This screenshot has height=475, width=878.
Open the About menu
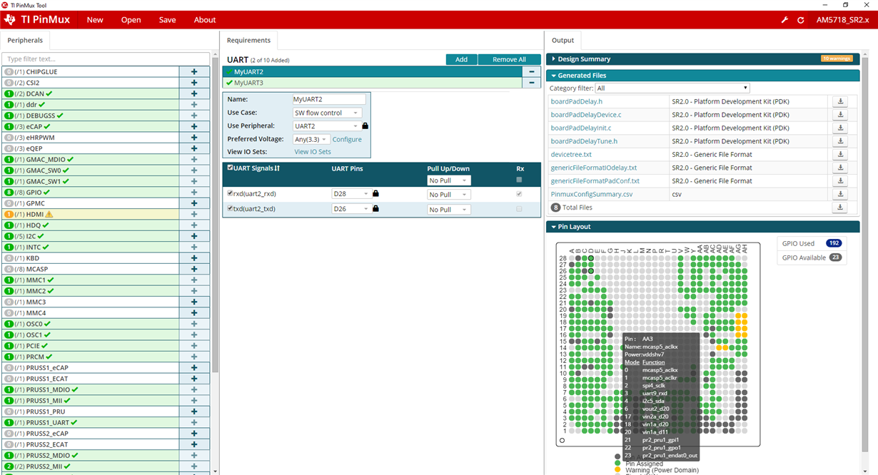205,20
